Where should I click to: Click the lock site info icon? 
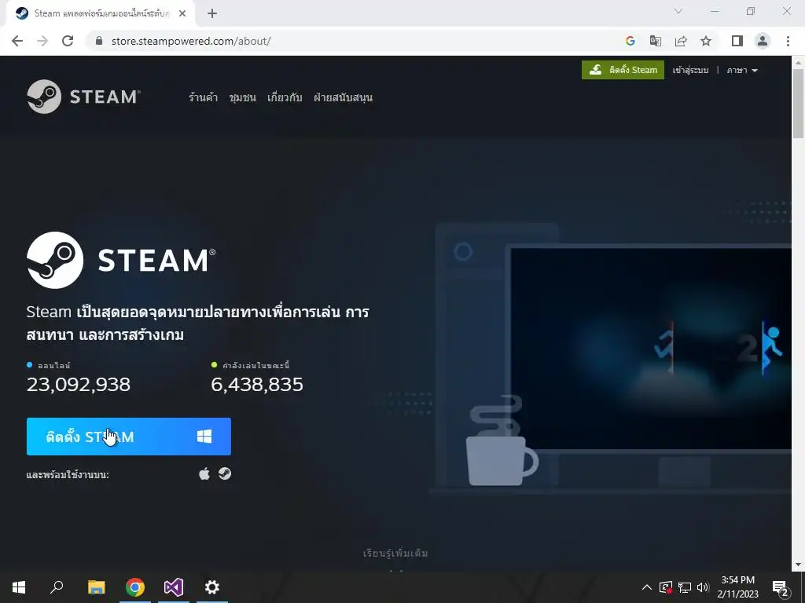click(100, 41)
